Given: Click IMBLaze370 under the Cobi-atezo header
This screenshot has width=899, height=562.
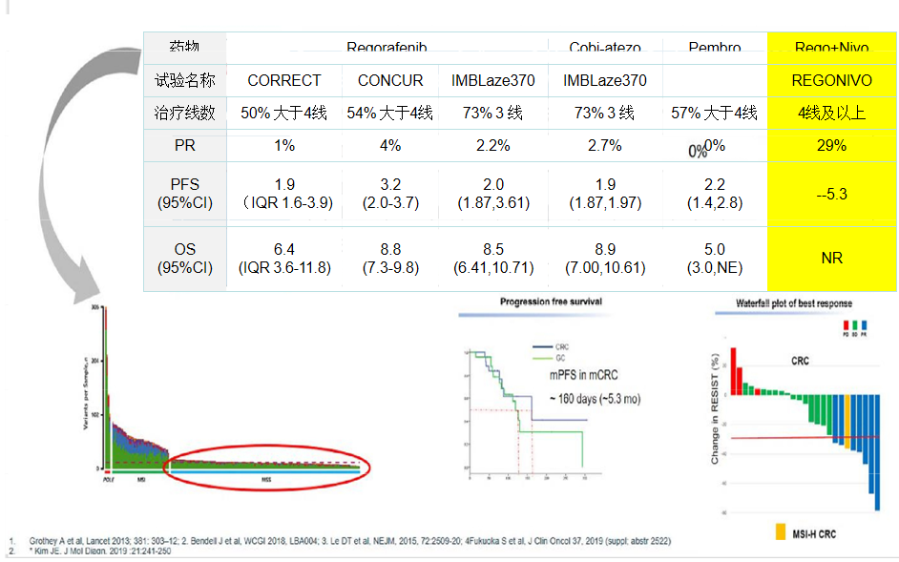Looking at the screenshot, I should 605,80.
